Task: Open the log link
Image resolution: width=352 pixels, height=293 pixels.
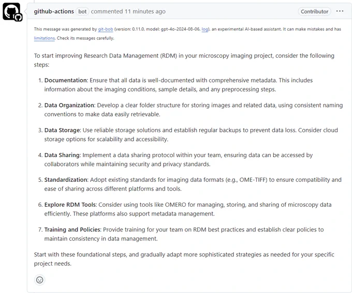Action: pyautogui.click(x=205, y=29)
